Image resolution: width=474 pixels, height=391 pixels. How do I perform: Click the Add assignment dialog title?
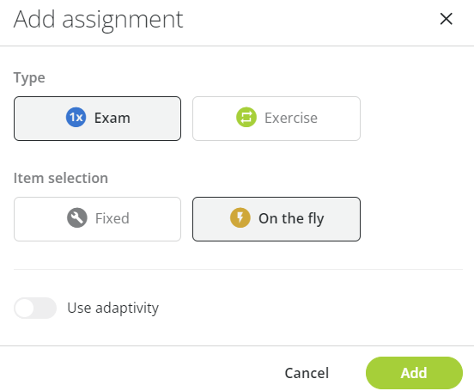(x=98, y=20)
